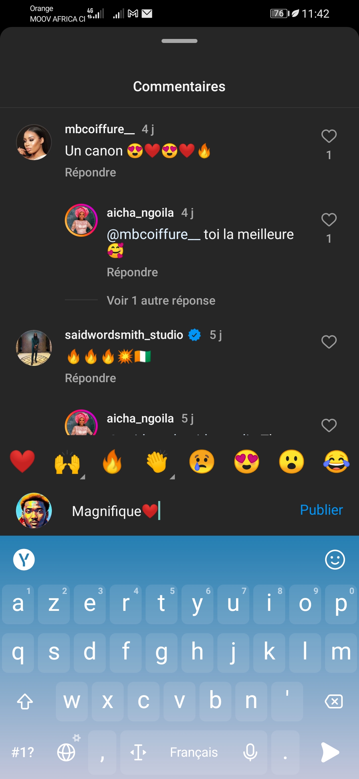
Task: Like the mbcoiffure__ comment
Action: [x=329, y=136]
